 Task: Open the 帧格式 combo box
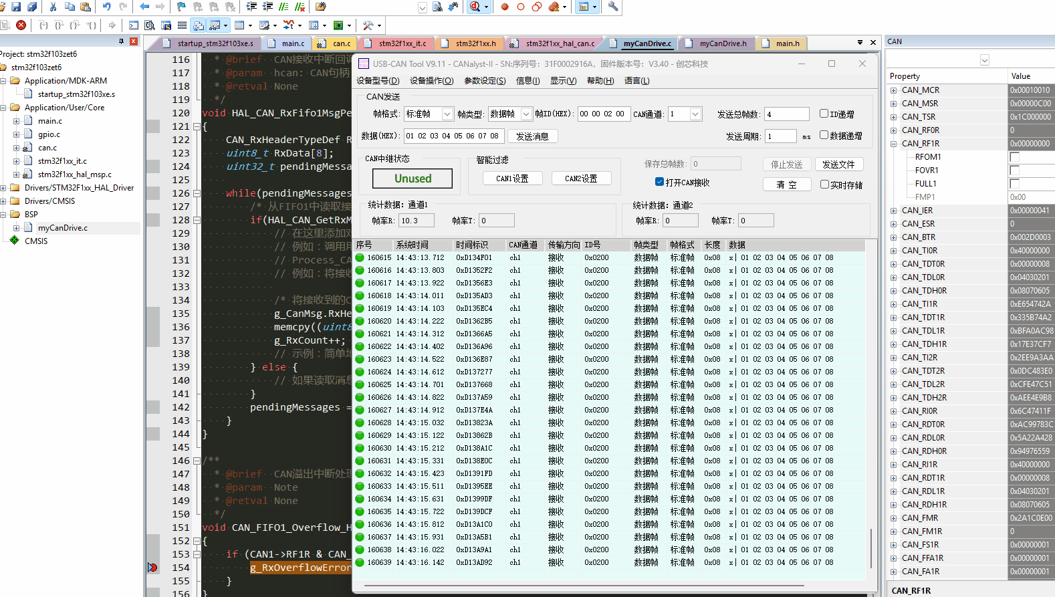[429, 114]
